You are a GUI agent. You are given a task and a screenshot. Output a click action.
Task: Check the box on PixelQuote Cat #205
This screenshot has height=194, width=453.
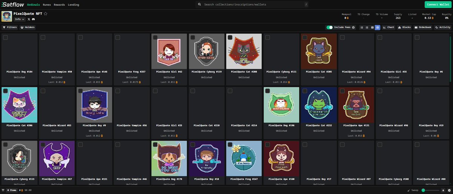(305, 37)
